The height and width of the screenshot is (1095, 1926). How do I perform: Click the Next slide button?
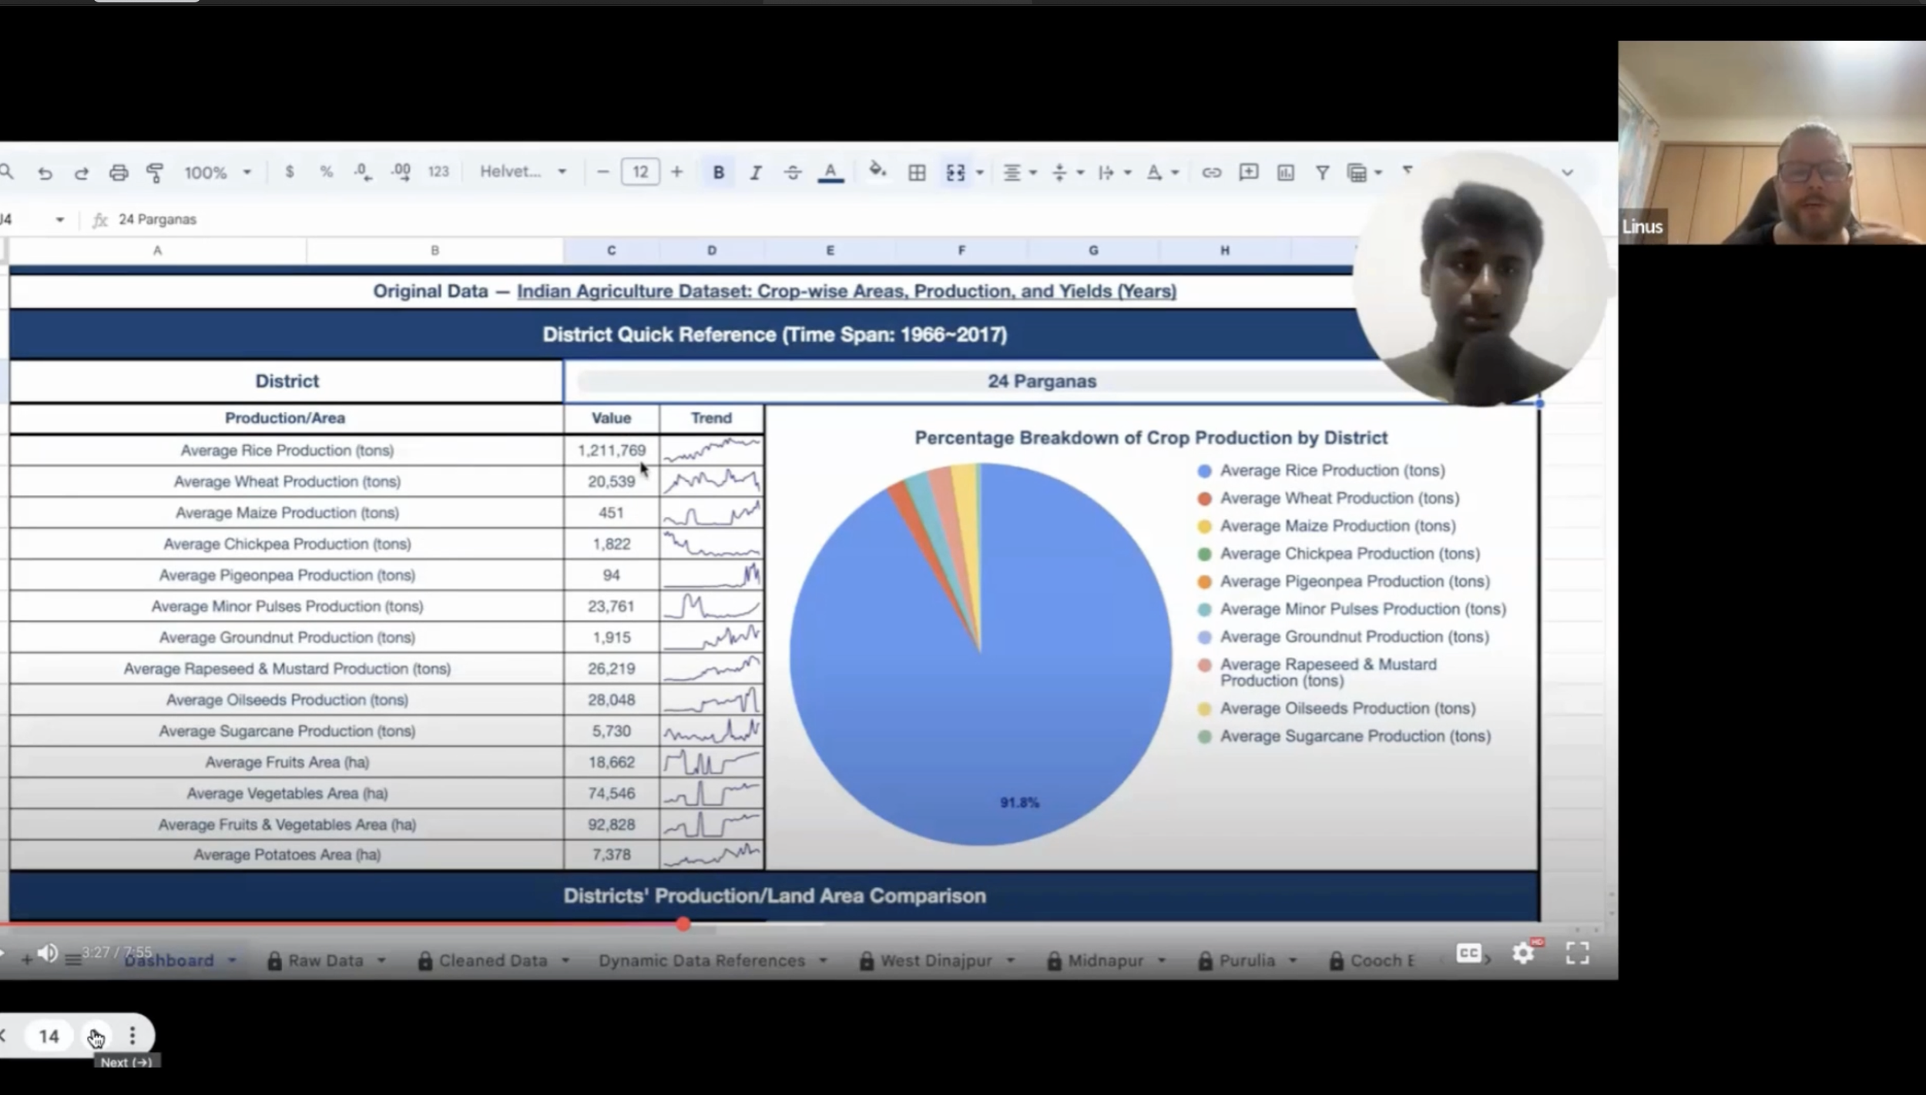pyautogui.click(x=96, y=1036)
